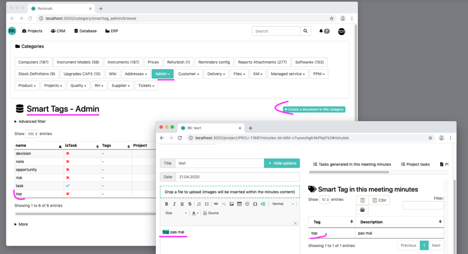Click the Hide options button
The image size is (468, 254).
[282, 163]
